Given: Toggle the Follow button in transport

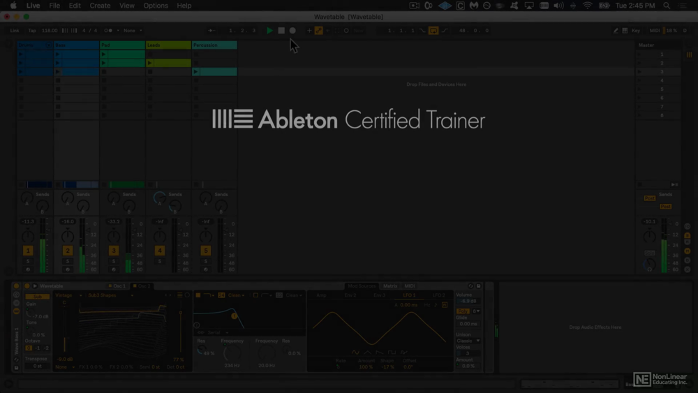Looking at the screenshot, I should [211, 31].
